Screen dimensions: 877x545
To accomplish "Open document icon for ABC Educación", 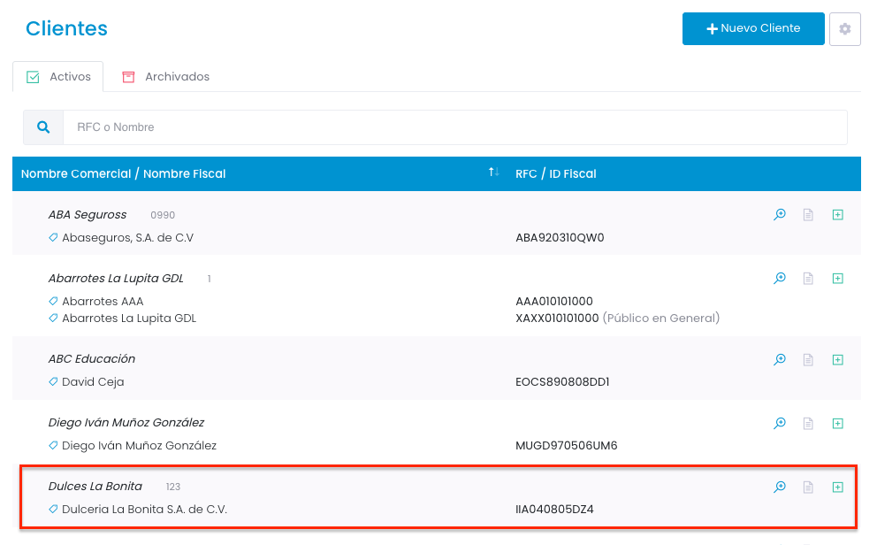I will coord(808,359).
